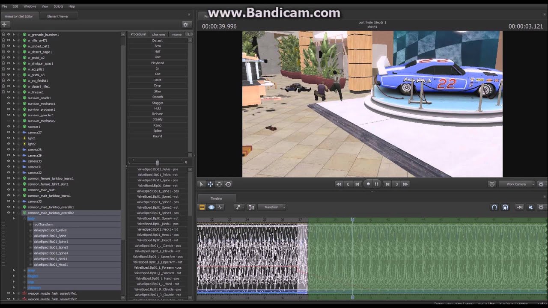Expand the light1 tree node
This screenshot has width=548, height=308.
[x=19, y=138]
